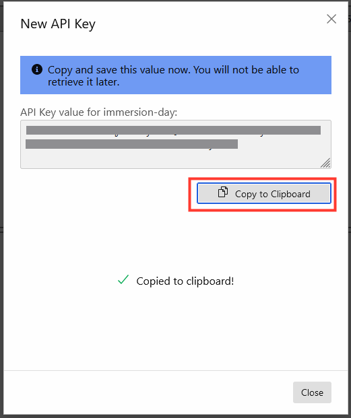
Task: Click the immersion-day name in the label
Action: pos(140,112)
